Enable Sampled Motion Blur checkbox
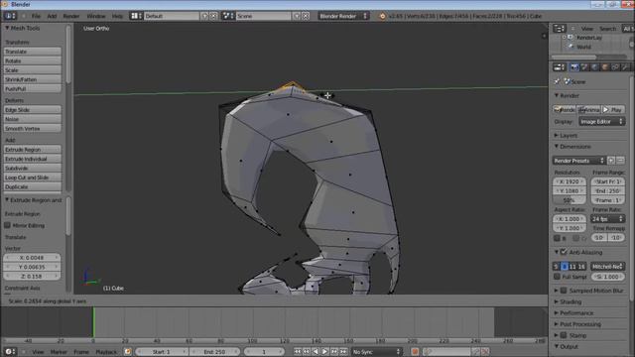Viewport: 635px width, 357px height. point(564,291)
